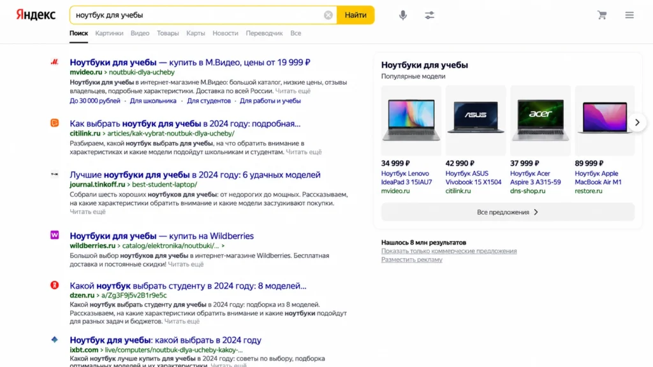Screen dimensions: 653x367
Task: Open citilink.ru link under ASUS card
Action: click(458, 191)
